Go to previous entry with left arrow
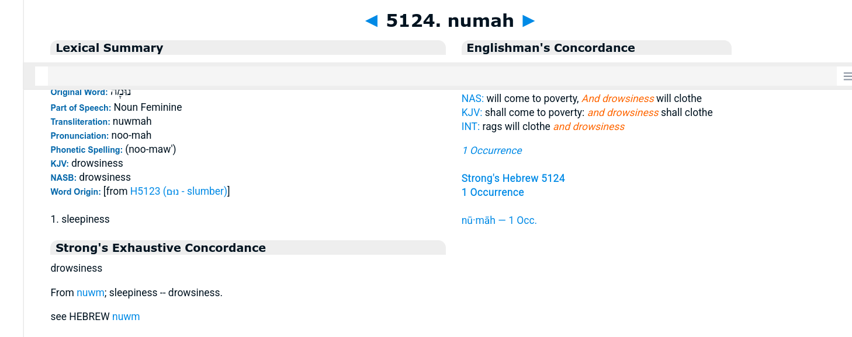 [372, 22]
